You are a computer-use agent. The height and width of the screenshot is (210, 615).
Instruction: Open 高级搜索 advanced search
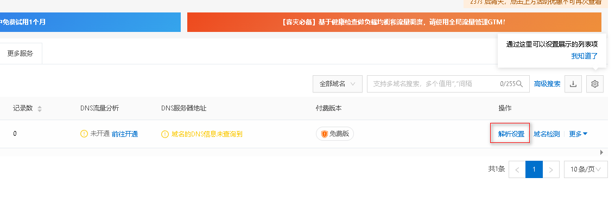547,84
